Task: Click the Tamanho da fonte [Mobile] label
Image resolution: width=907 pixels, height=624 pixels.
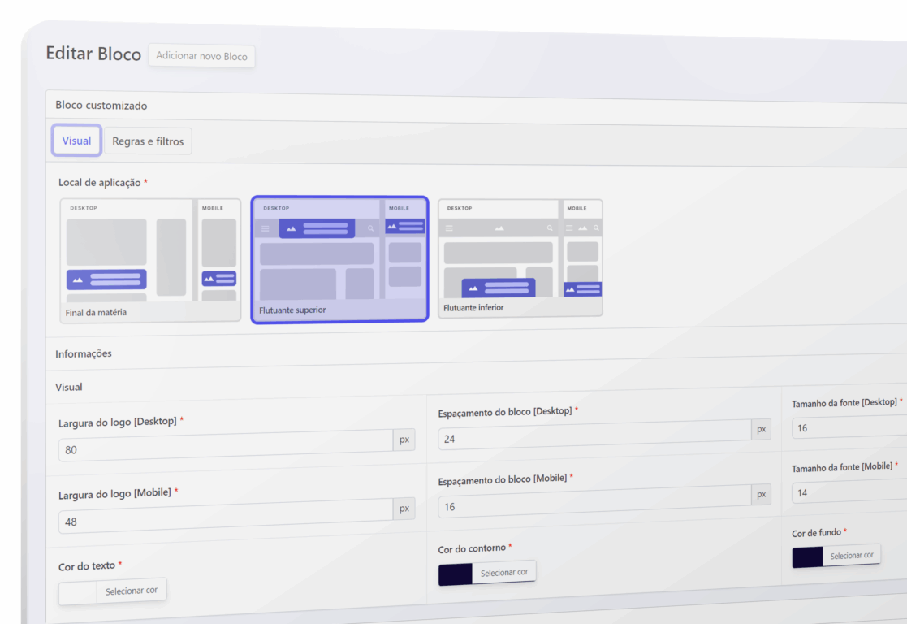Action: (842, 467)
